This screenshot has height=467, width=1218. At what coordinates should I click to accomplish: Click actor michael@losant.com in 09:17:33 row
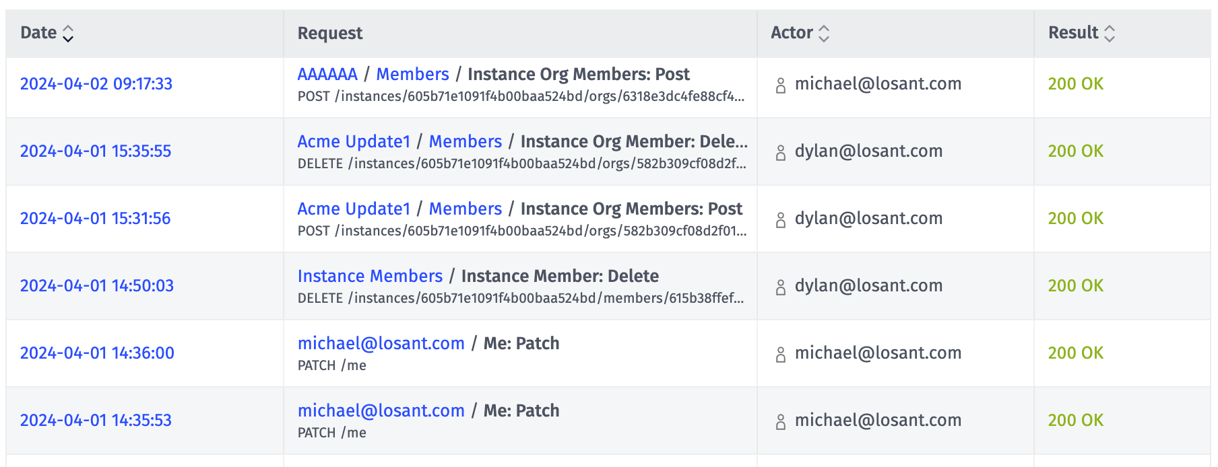tap(878, 83)
